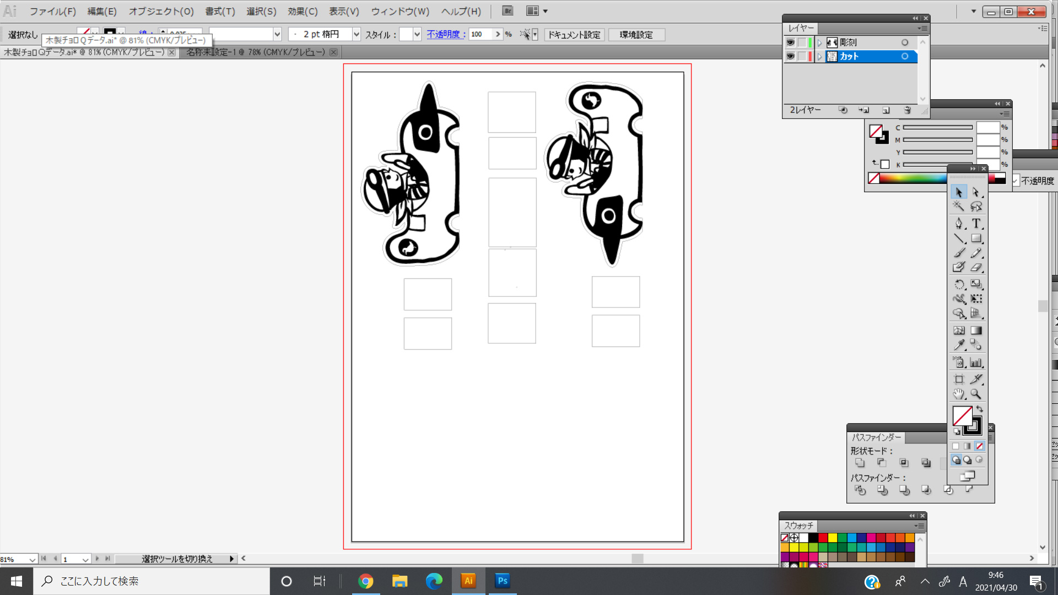Choose Draw Behind mode in toolbox
This screenshot has width=1058, height=595.
968,459
